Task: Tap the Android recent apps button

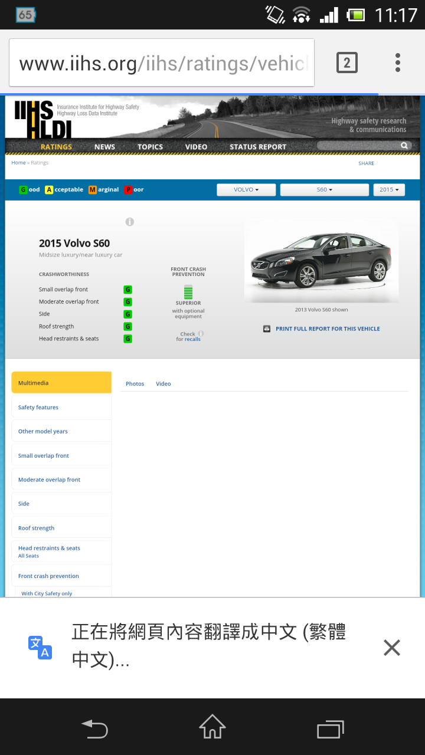Action: click(331, 729)
